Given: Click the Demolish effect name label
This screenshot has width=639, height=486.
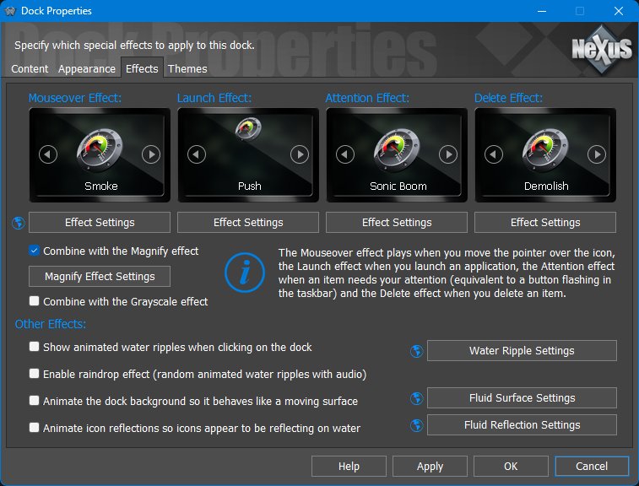Looking at the screenshot, I should click(x=546, y=186).
